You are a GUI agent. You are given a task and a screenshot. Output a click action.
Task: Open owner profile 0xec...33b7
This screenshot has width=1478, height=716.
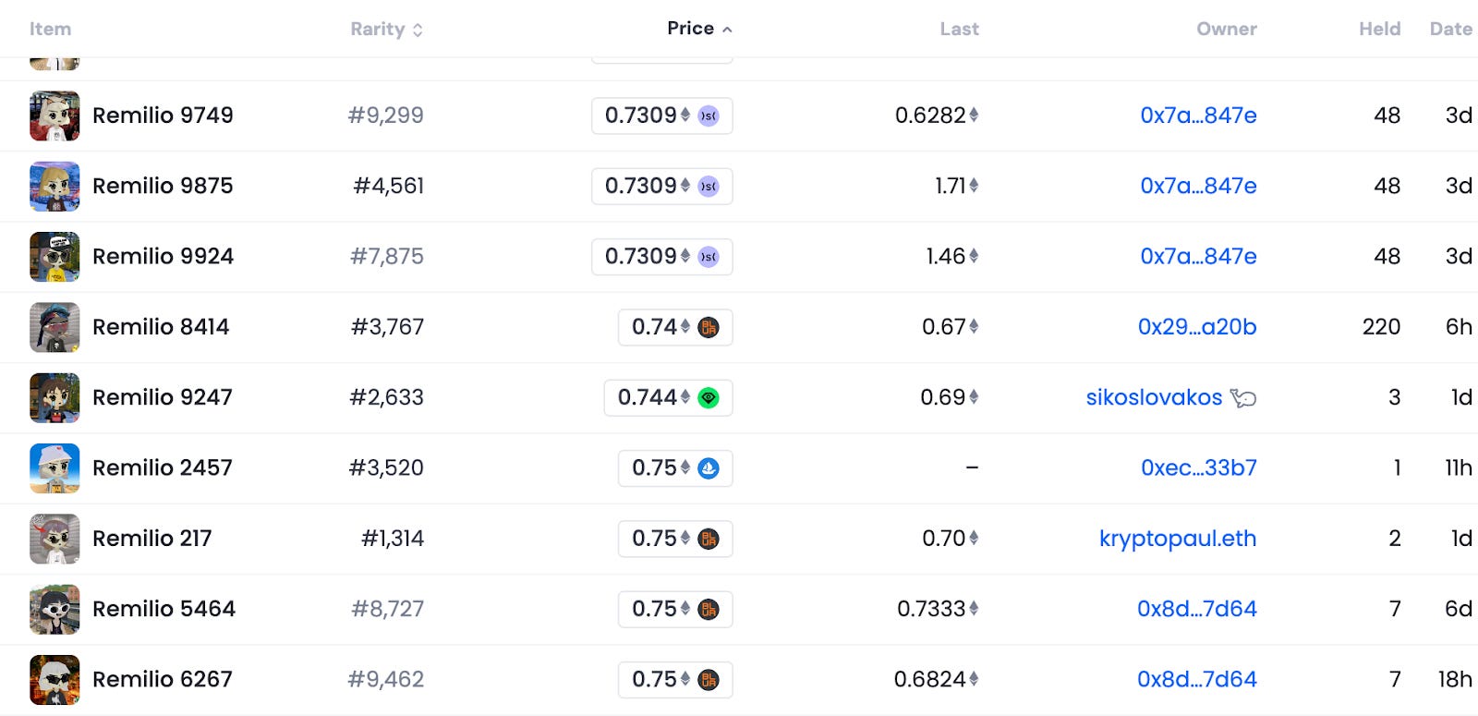1199,468
